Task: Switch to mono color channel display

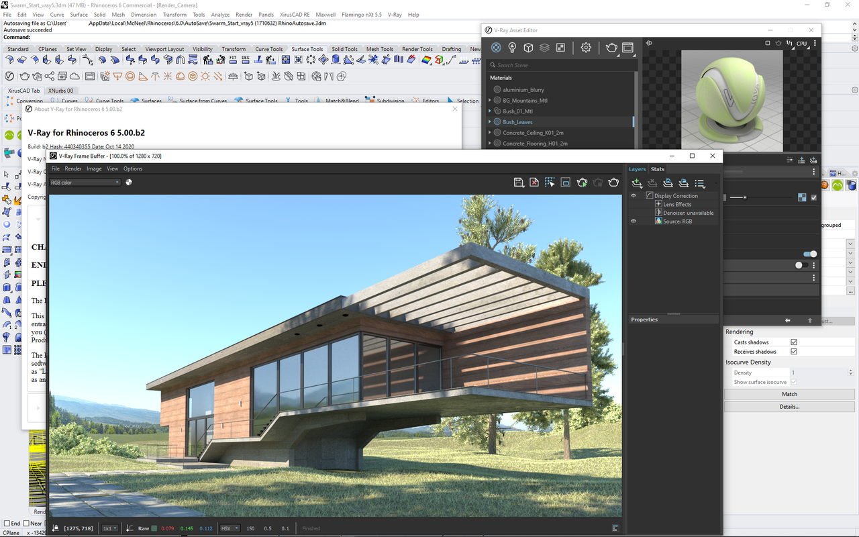Action: [x=129, y=182]
